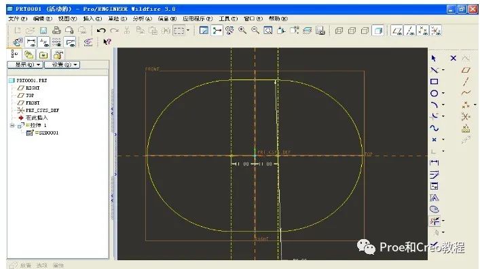Click the undo arrow icon
Viewport: 480px width, 269px height.
point(101,31)
